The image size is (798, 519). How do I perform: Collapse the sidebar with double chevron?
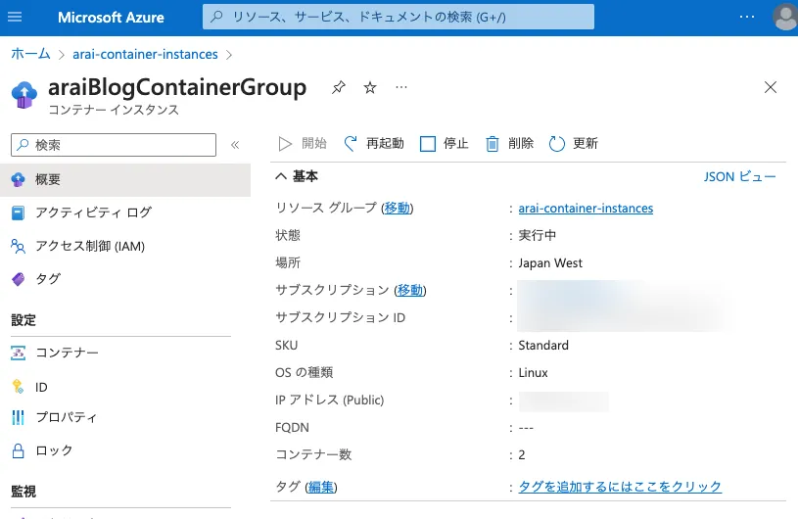click(x=235, y=145)
